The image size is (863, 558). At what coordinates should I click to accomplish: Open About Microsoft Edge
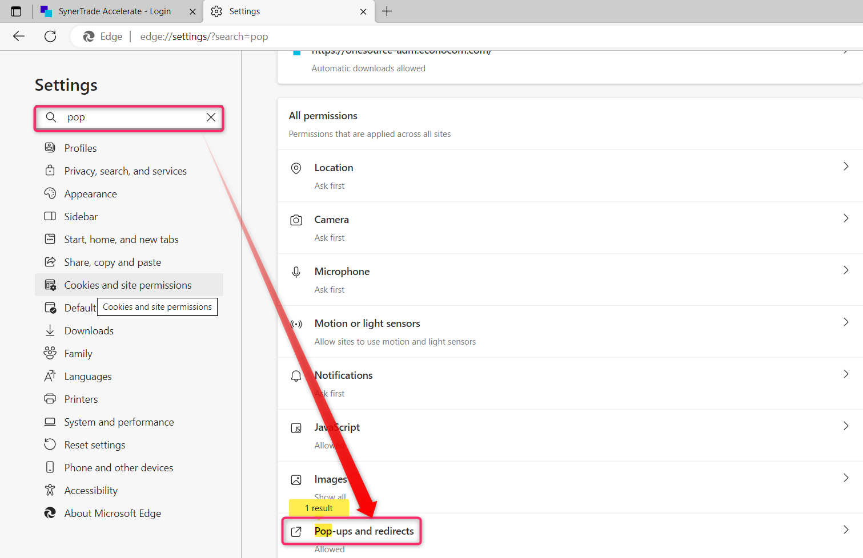click(x=129, y=513)
